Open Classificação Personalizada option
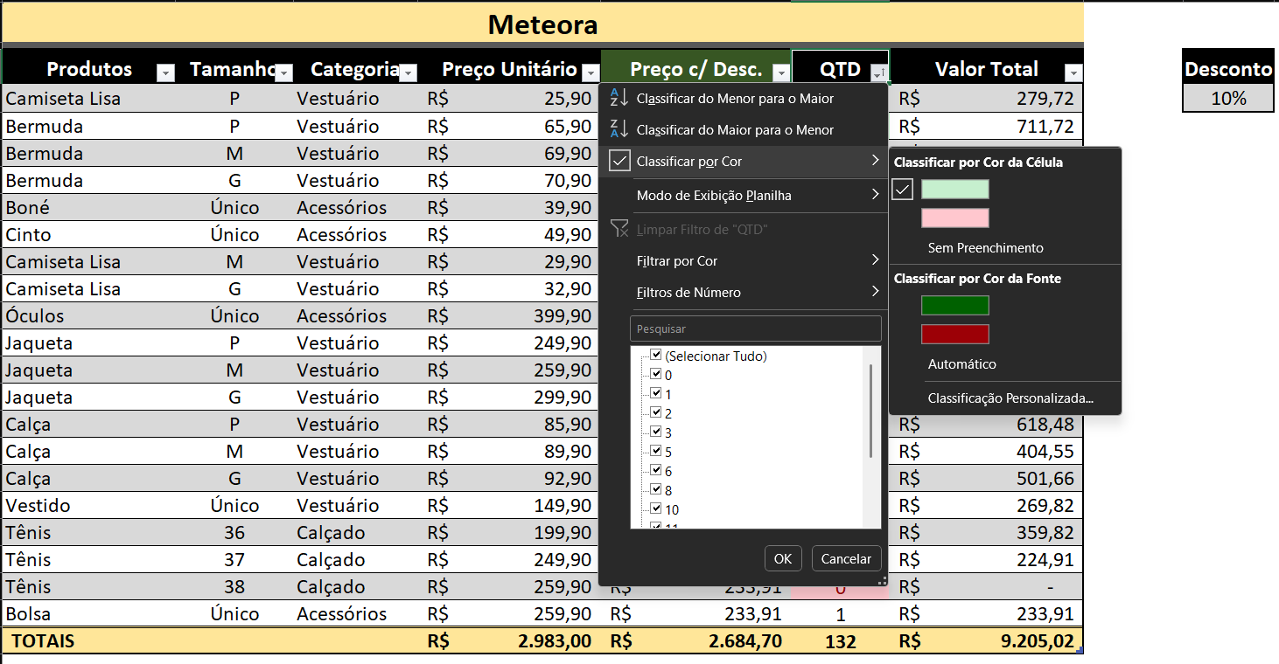The width and height of the screenshot is (1279, 664). (1010, 398)
